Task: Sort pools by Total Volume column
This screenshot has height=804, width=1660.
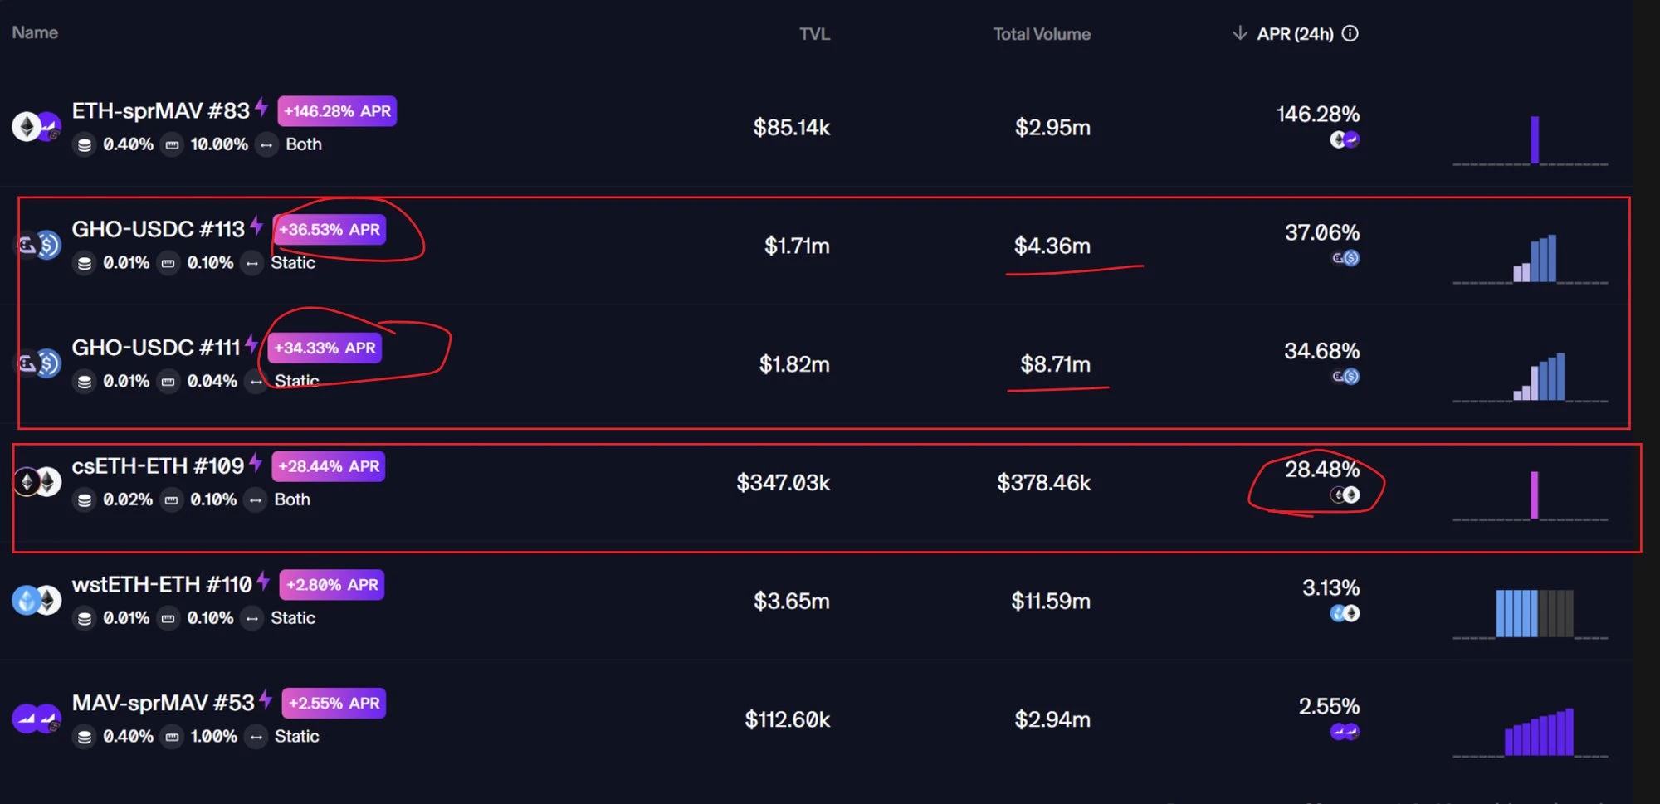Action: (1042, 34)
